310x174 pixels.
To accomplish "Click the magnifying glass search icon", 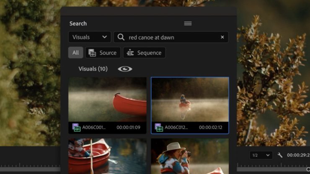I will (x=121, y=37).
